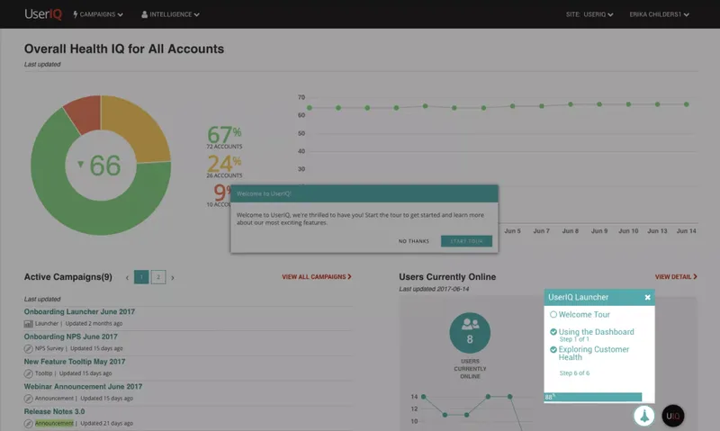
Task: Select the Welcome Tour radio item
Action: 553,314
